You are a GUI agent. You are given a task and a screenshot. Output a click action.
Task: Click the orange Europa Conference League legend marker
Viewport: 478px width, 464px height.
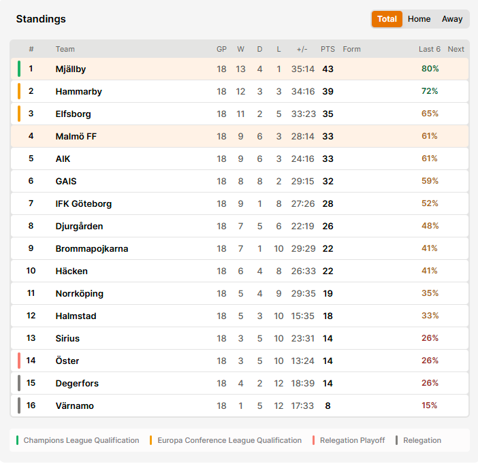(x=151, y=440)
